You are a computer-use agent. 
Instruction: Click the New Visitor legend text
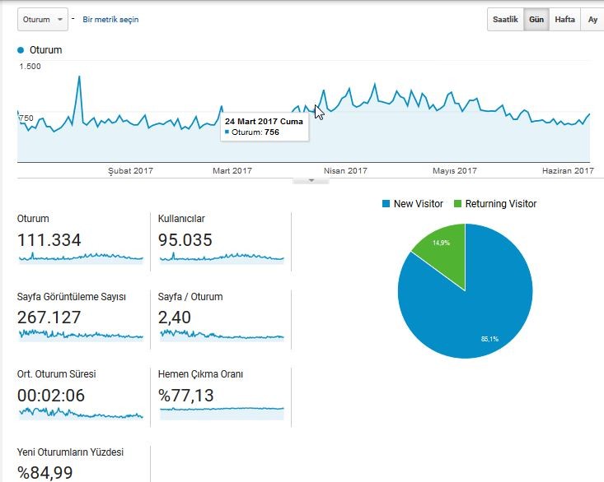pyautogui.click(x=419, y=204)
